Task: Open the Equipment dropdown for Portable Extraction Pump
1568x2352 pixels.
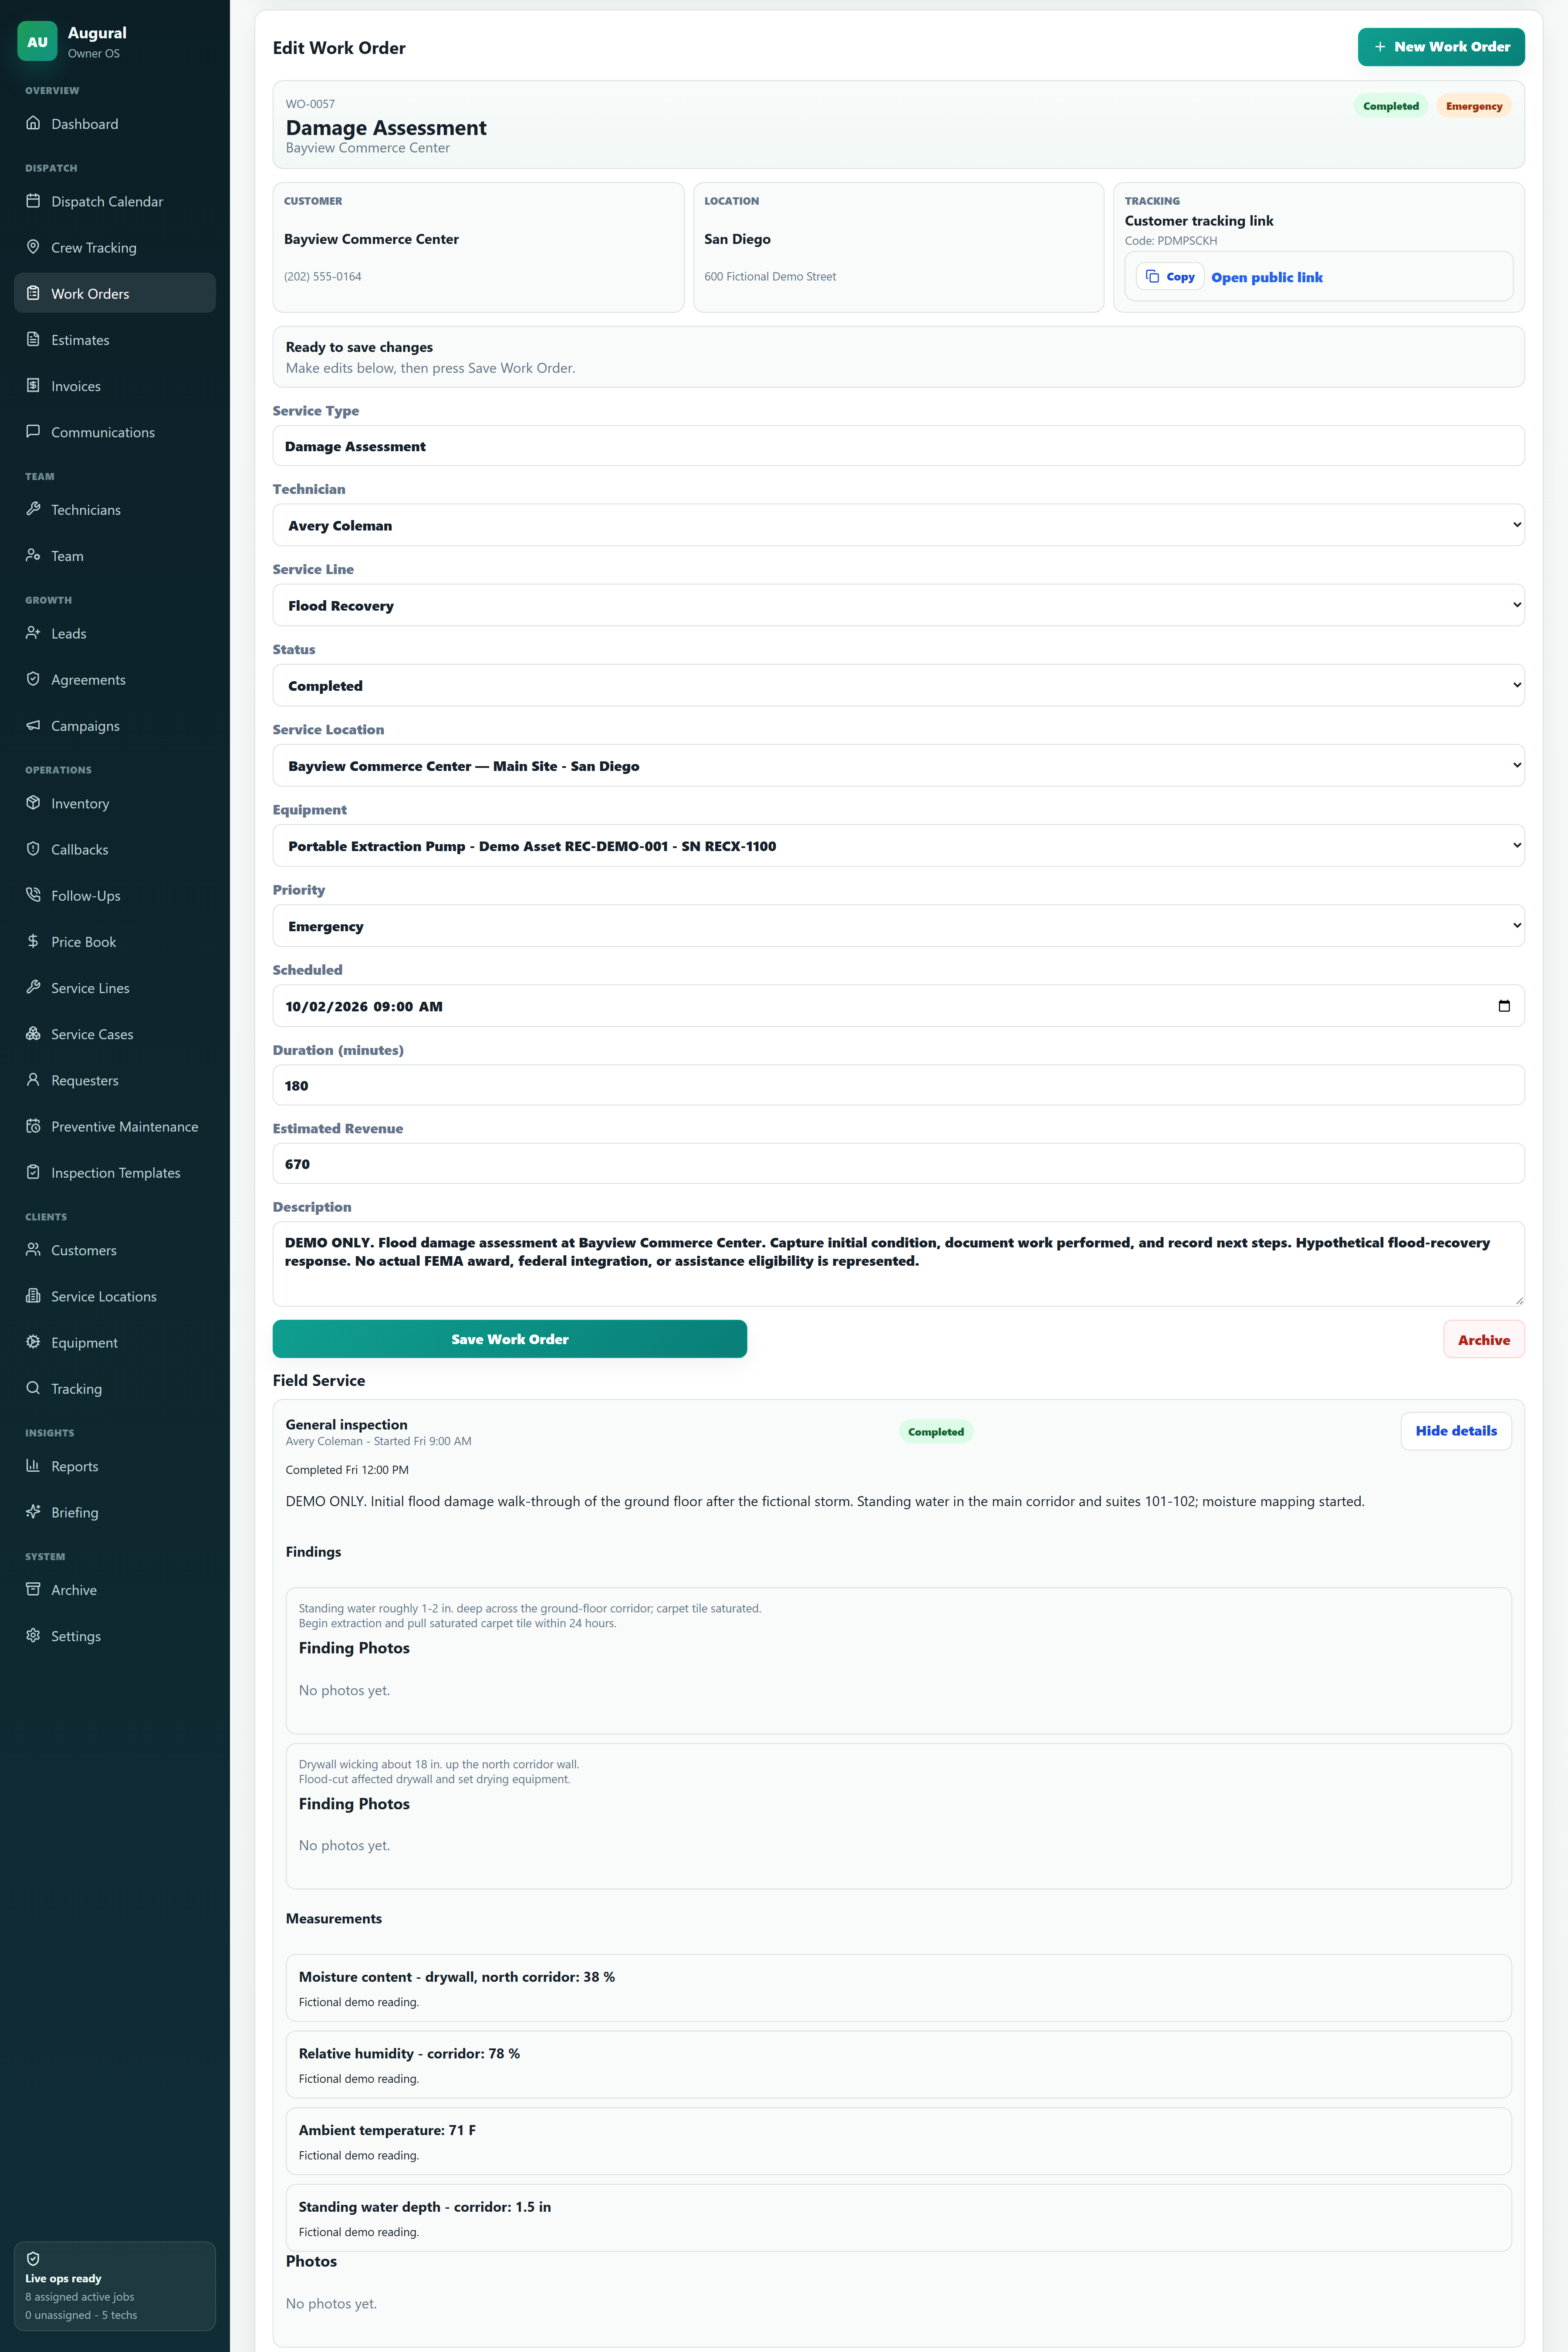Action: click(898, 845)
